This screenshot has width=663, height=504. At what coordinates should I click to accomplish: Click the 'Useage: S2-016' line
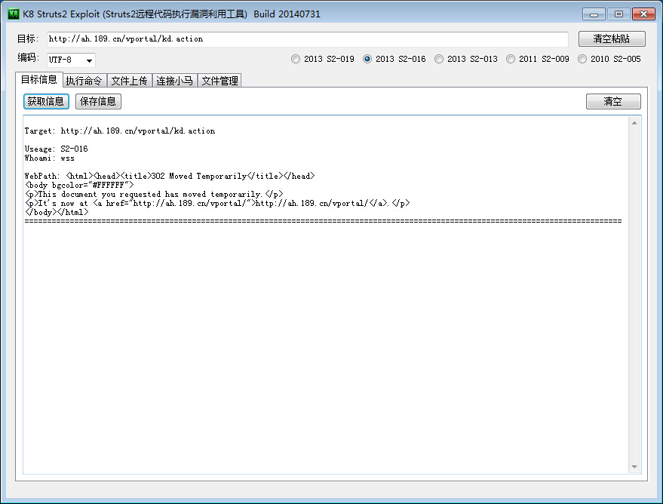tap(57, 149)
